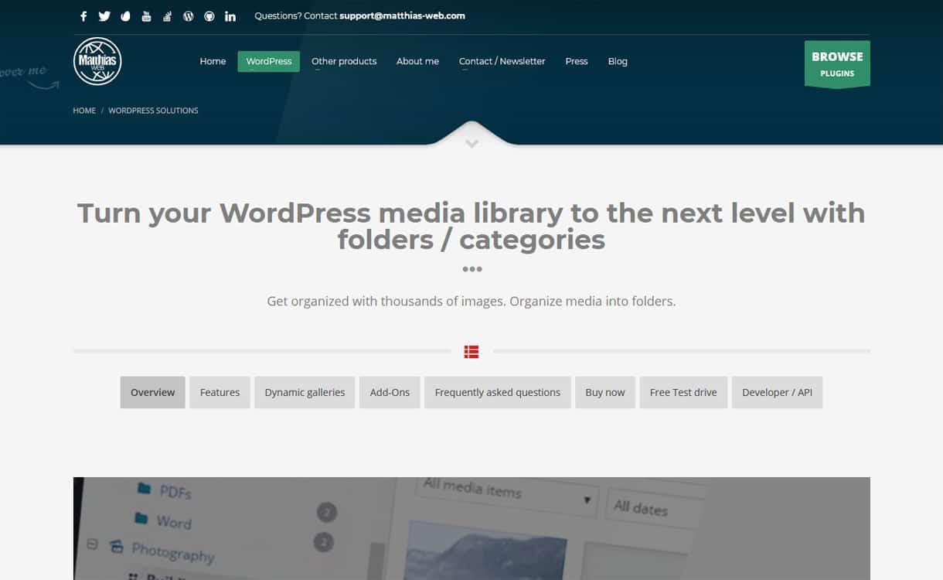Screen dimensions: 943x580
Task: Open the Contact / Newsletter menu
Action: pyautogui.click(x=502, y=61)
